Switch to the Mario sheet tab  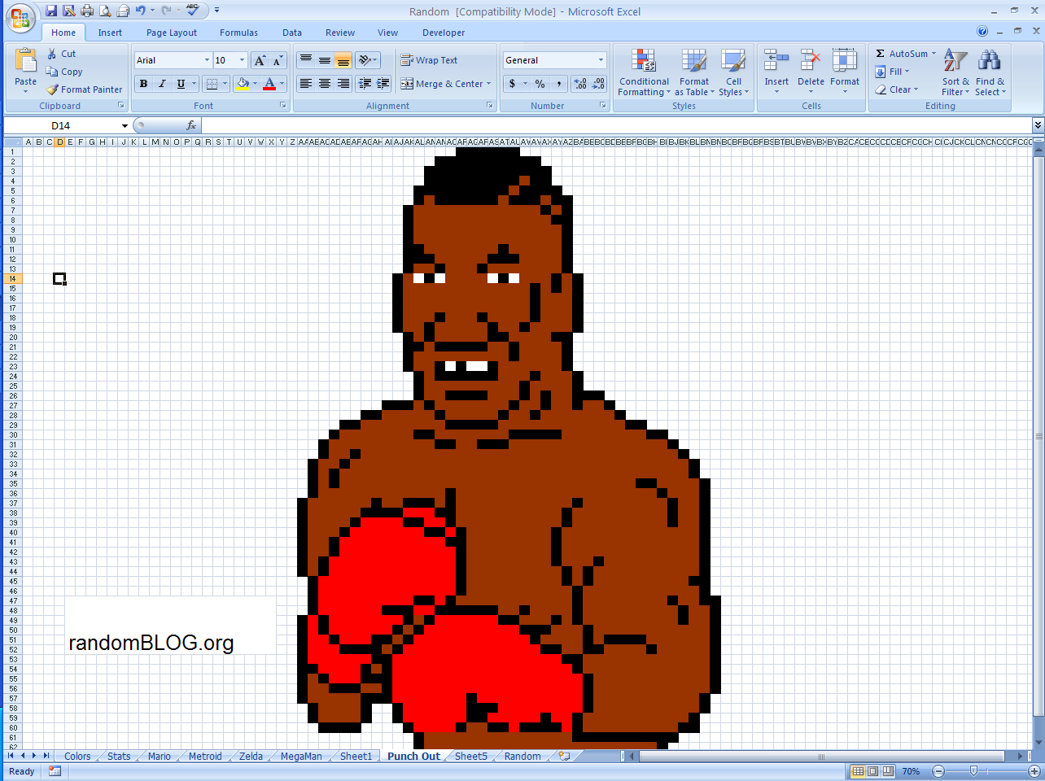click(160, 757)
